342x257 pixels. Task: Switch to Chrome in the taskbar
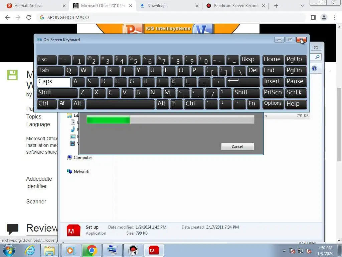[x=91, y=250]
